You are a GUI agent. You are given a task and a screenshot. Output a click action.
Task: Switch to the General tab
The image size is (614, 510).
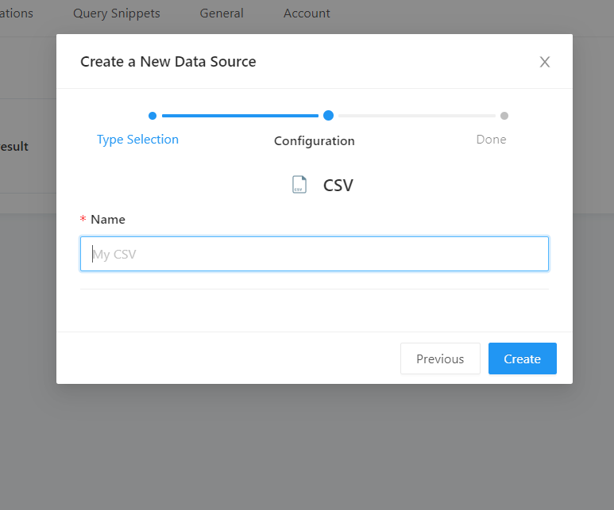[x=222, y=13]
